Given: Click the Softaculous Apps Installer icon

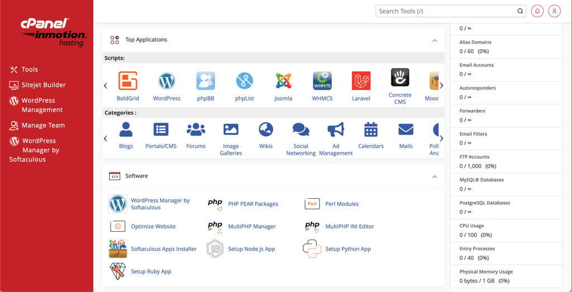Looking at the screenshot, I should click(x=118, y=249).
